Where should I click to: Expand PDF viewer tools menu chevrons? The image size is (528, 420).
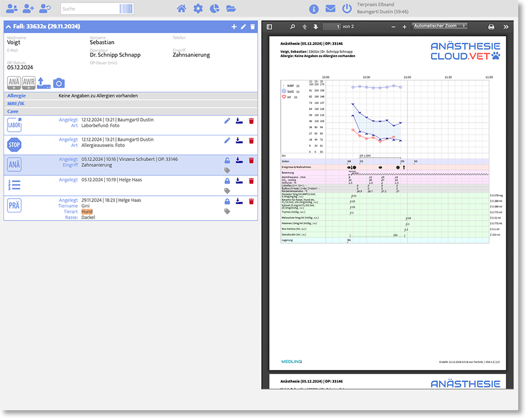[506, 26]
